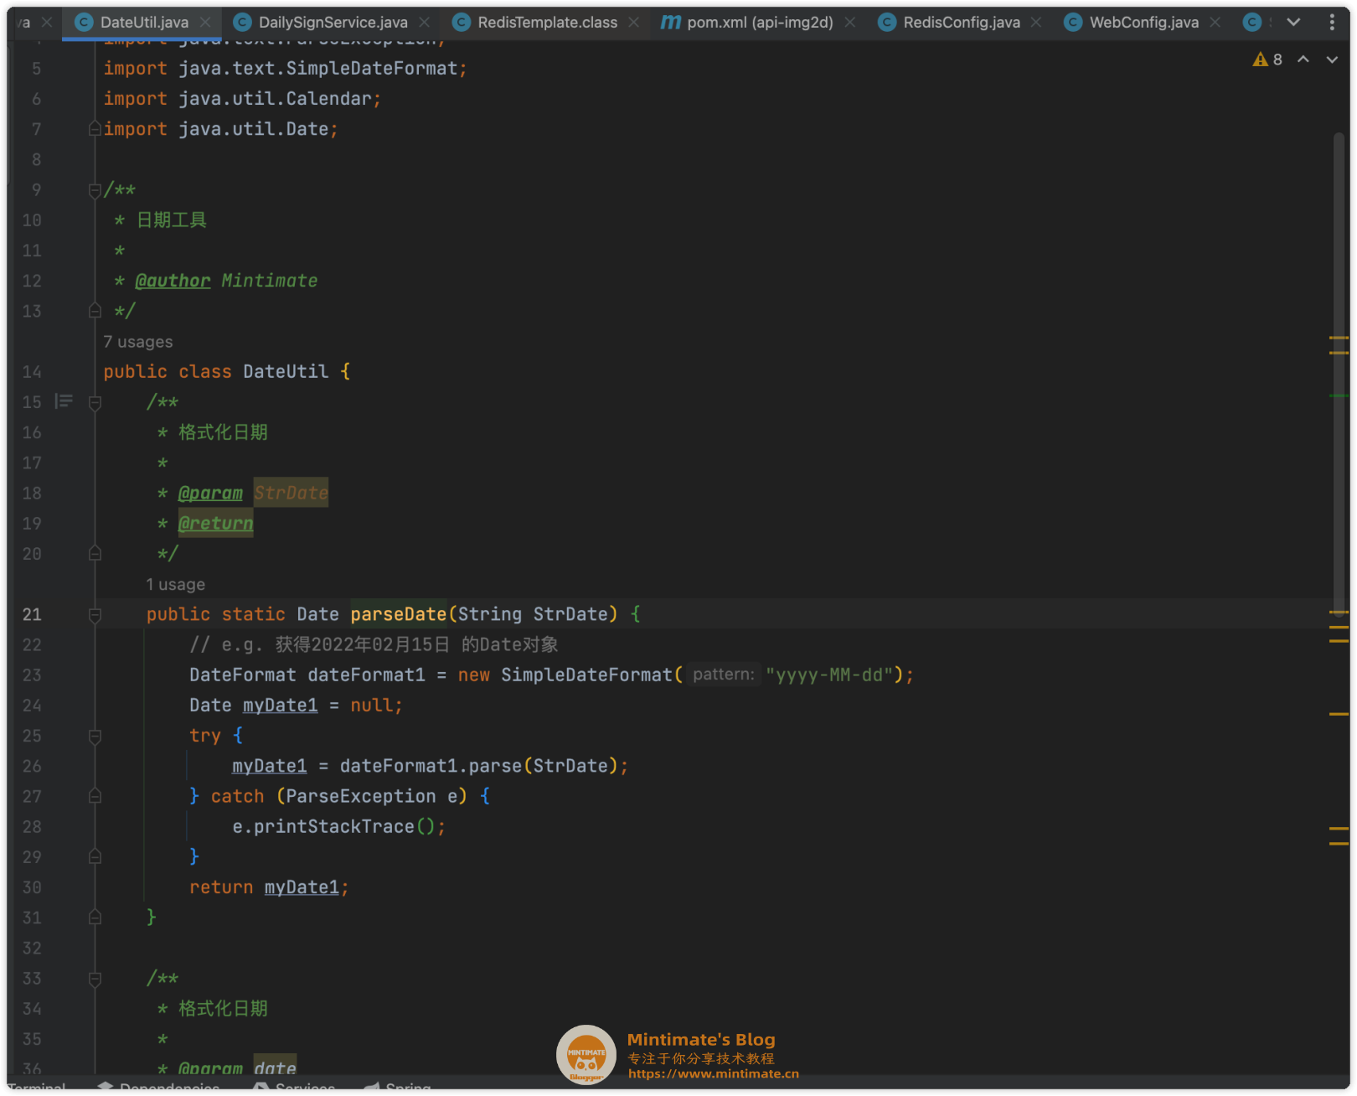Click line number 14 in the gutter
The image size is (1357, 1096).
(32, 371)
